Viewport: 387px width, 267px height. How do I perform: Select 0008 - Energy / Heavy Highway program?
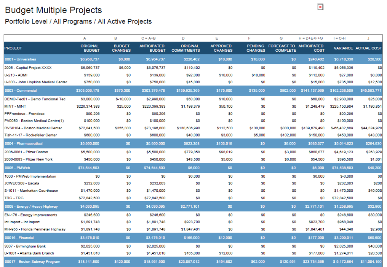tap(193, 207)
